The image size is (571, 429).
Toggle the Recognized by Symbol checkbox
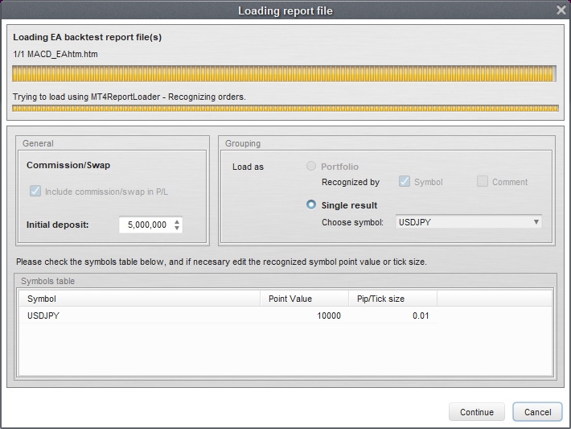click(x=405, y=182)
